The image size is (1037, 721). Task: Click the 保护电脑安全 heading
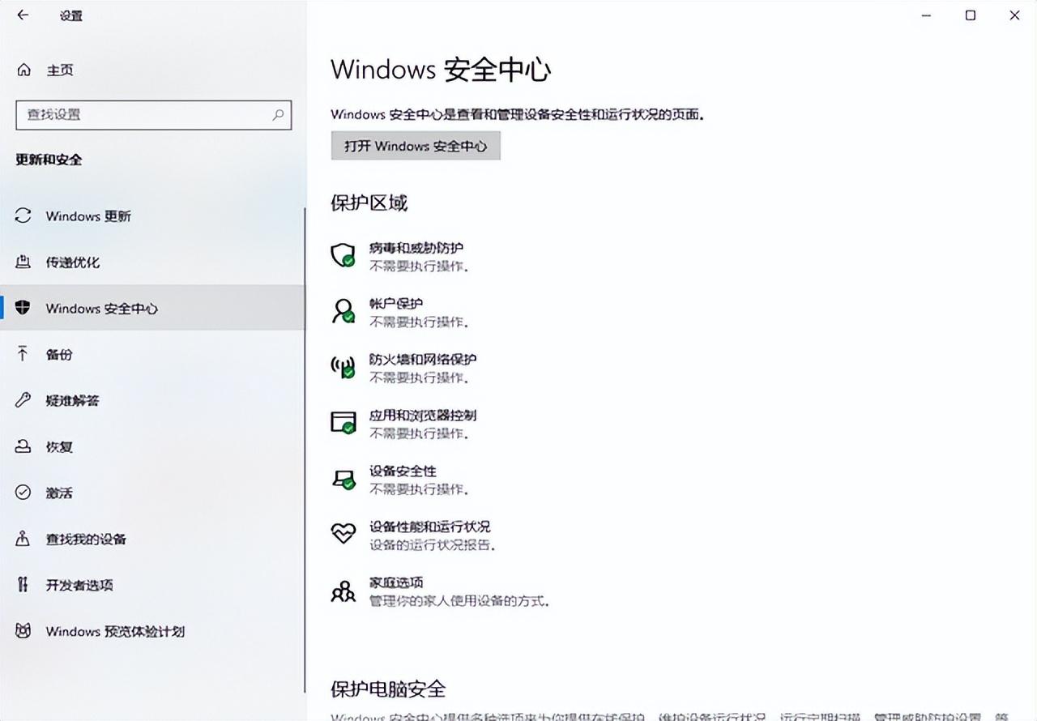(x=388, y=689)
